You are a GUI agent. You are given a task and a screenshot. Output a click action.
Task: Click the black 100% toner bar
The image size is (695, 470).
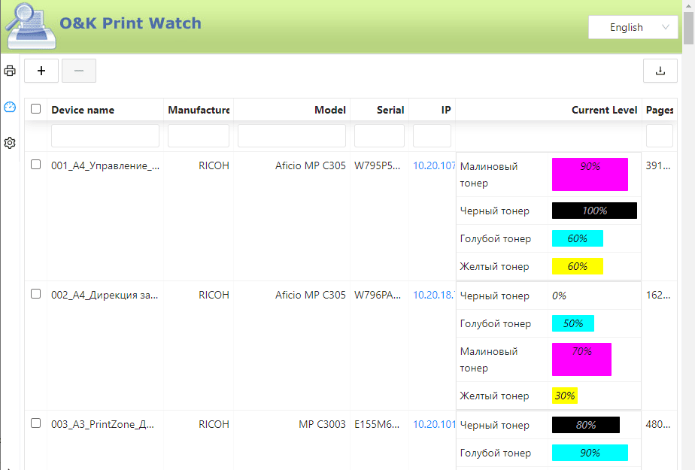(x=594, y=211)
